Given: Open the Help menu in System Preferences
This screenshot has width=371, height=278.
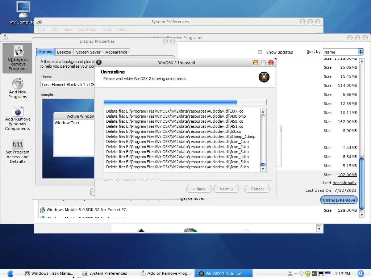Looking at the screenshot, I should click(122, 29).
